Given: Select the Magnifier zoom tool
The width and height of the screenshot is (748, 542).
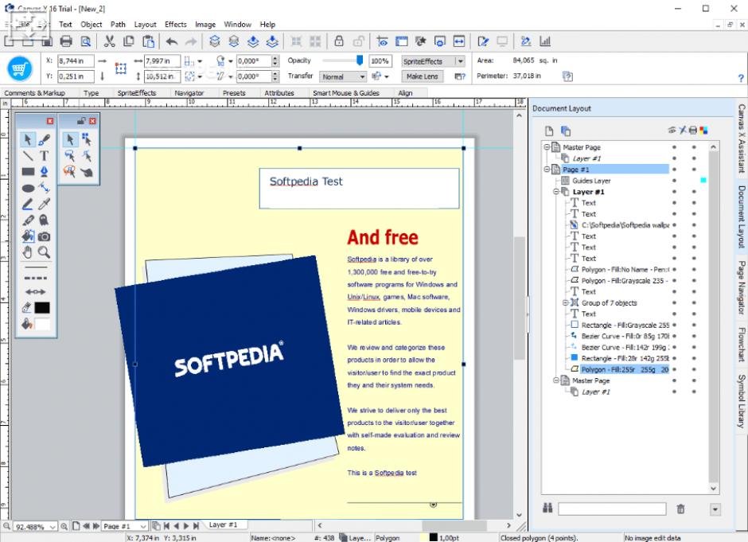Looking at the screenshot, I should [45, 252].
